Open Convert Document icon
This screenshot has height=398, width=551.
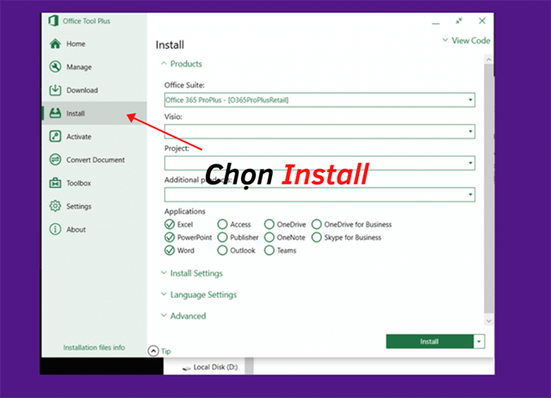pyautogui.click(x=56, y=160)
